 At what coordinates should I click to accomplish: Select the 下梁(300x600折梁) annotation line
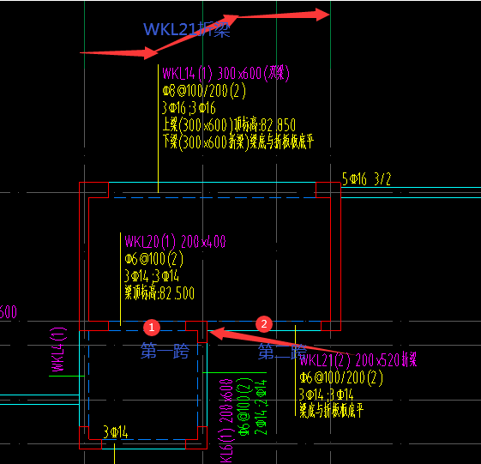click(x=238, y=142)
